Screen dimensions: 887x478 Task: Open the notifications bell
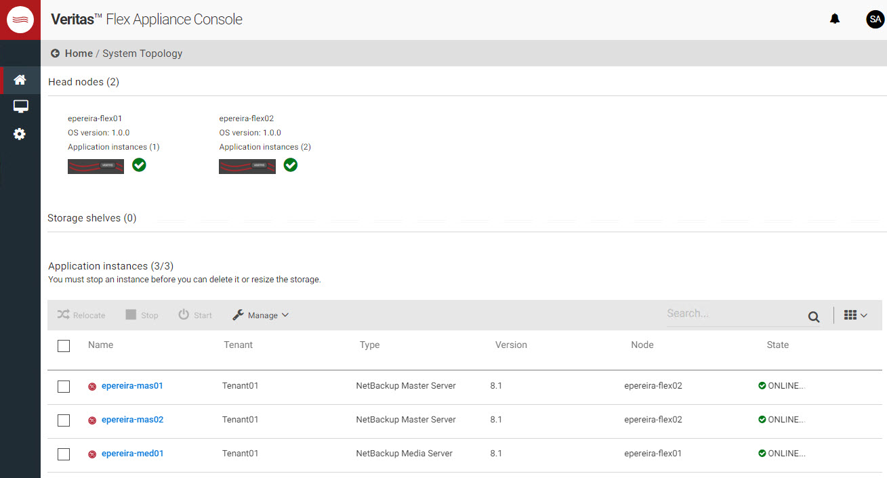tap(835, 19)
